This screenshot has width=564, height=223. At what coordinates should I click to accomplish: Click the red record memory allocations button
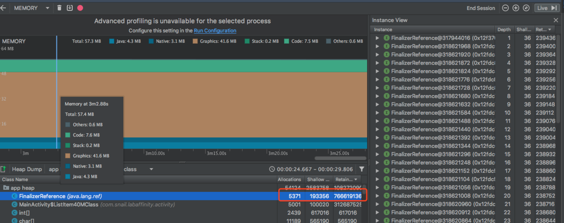(x=80, y=8)
